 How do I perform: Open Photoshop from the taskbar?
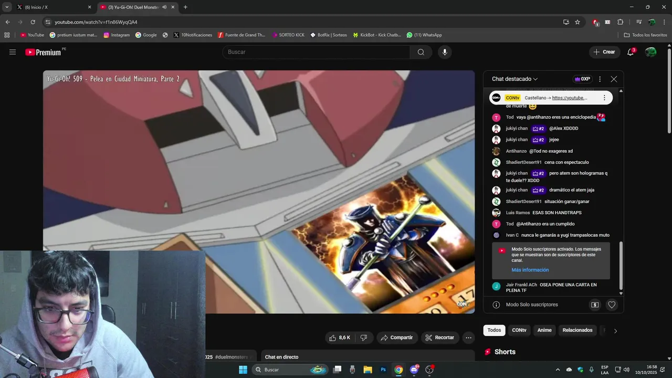[383, 370]
